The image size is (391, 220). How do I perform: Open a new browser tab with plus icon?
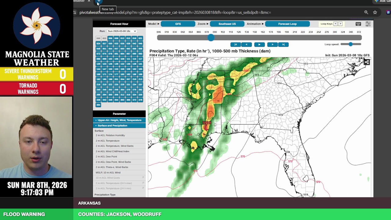pos(99,1)
